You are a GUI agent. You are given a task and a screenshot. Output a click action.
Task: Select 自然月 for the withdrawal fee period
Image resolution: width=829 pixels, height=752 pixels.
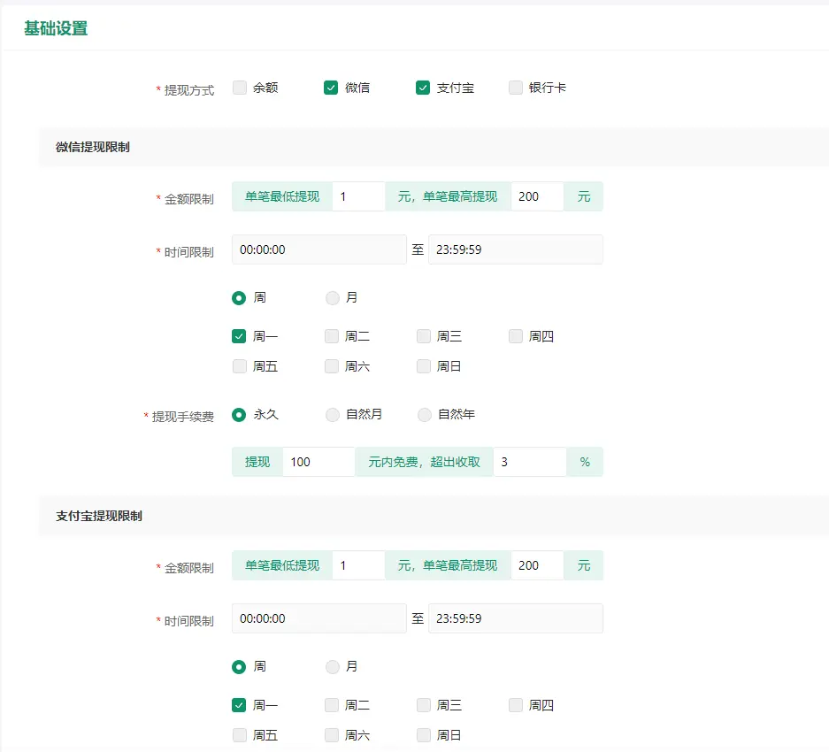[333, 414]
